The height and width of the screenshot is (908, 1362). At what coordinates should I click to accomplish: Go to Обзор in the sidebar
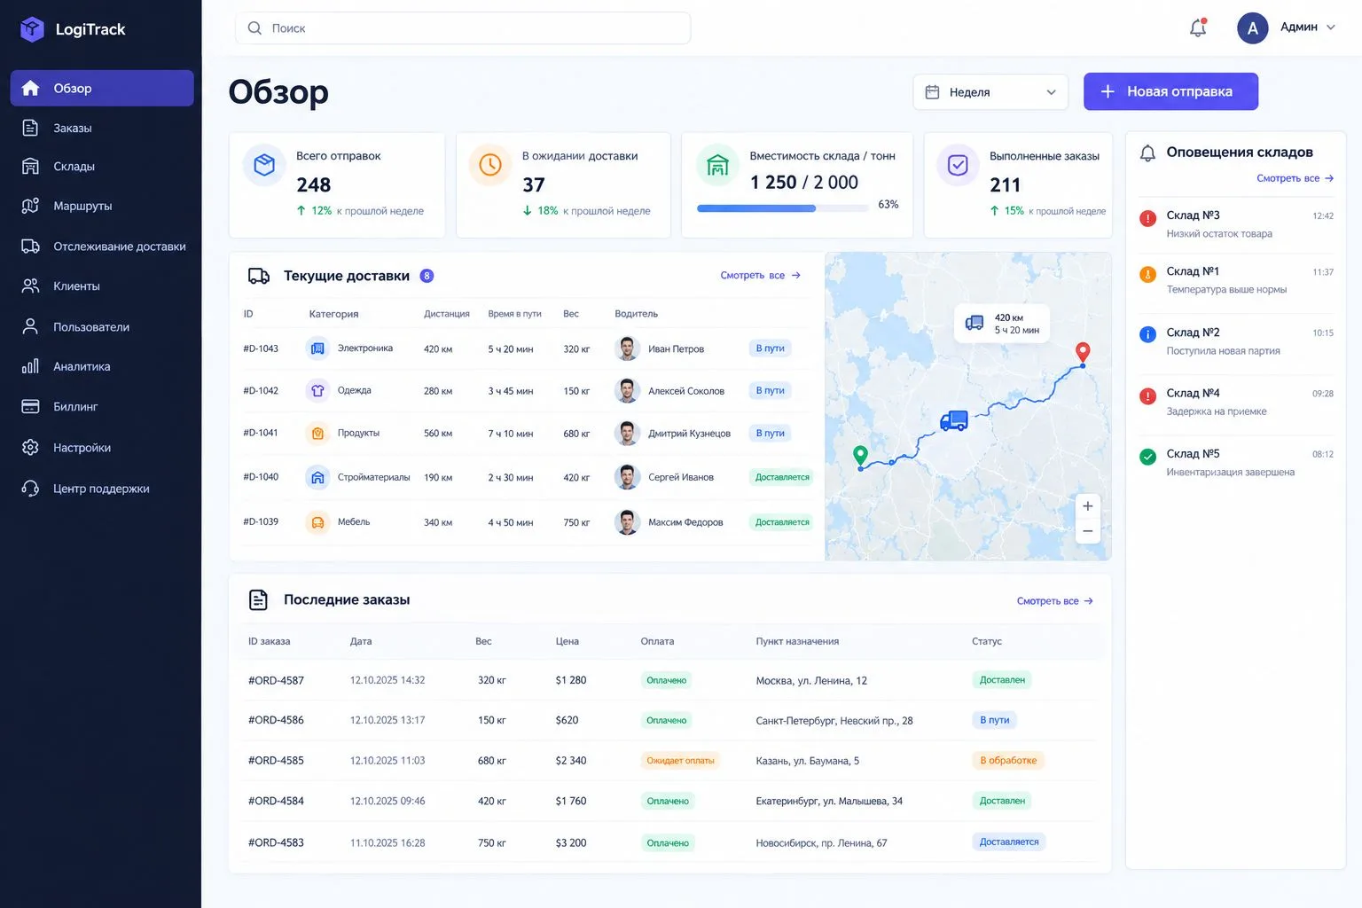(102, 88)
